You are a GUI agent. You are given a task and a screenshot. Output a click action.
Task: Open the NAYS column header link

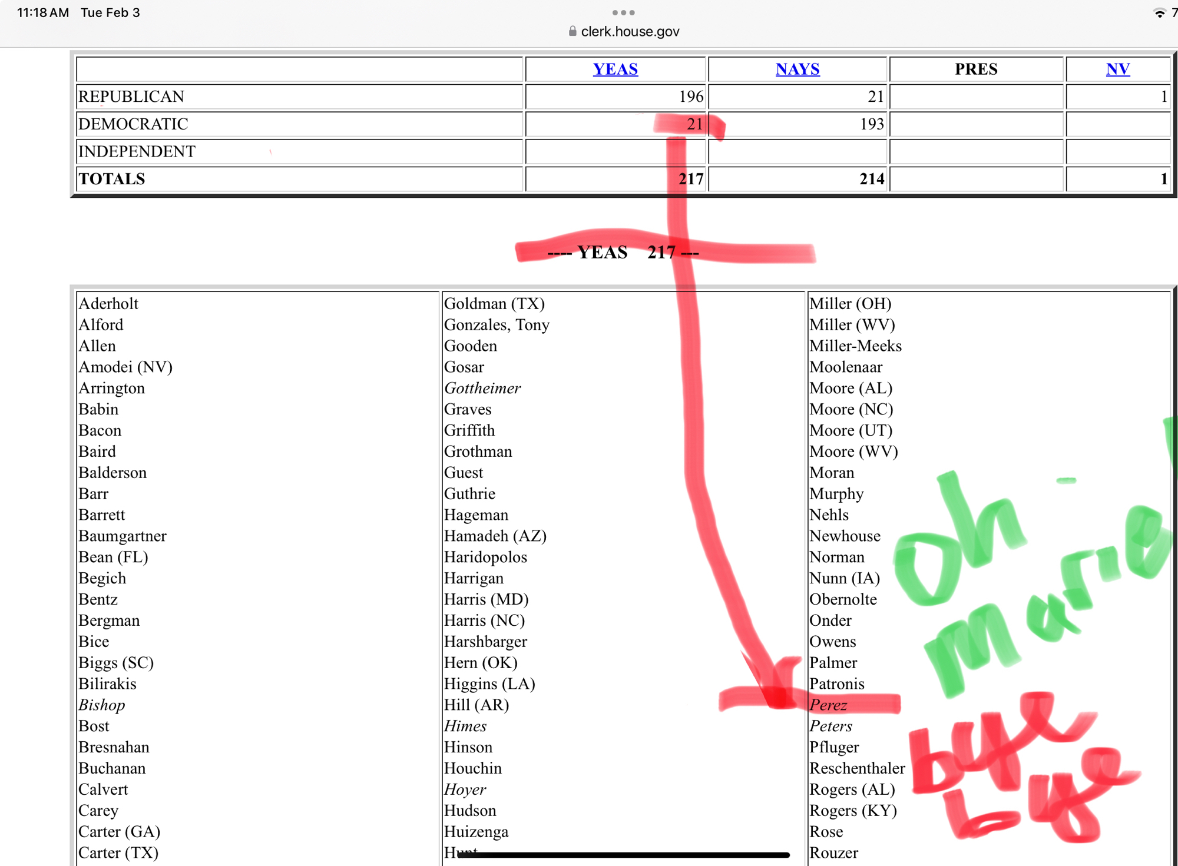(x=797, y=69)
